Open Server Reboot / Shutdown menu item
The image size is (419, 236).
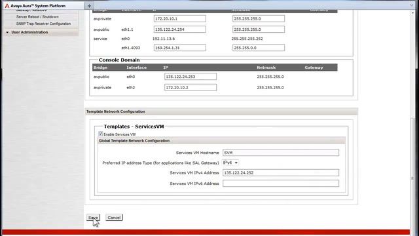(x=37, y=16)
